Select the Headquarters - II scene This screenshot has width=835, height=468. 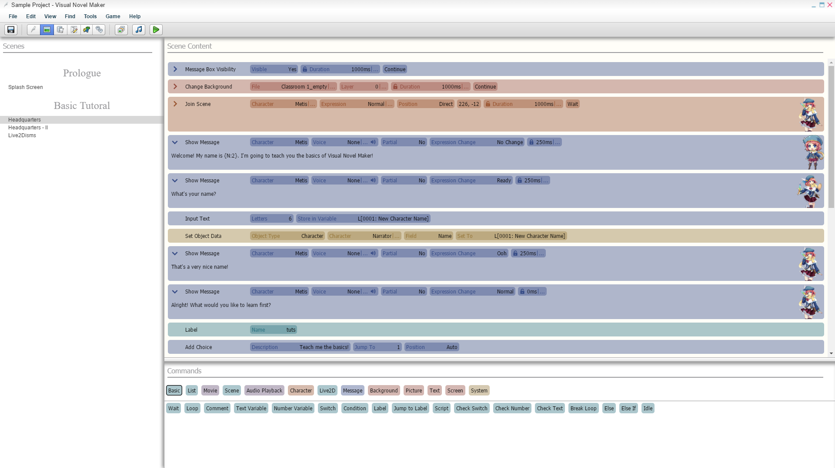(28, 128)
